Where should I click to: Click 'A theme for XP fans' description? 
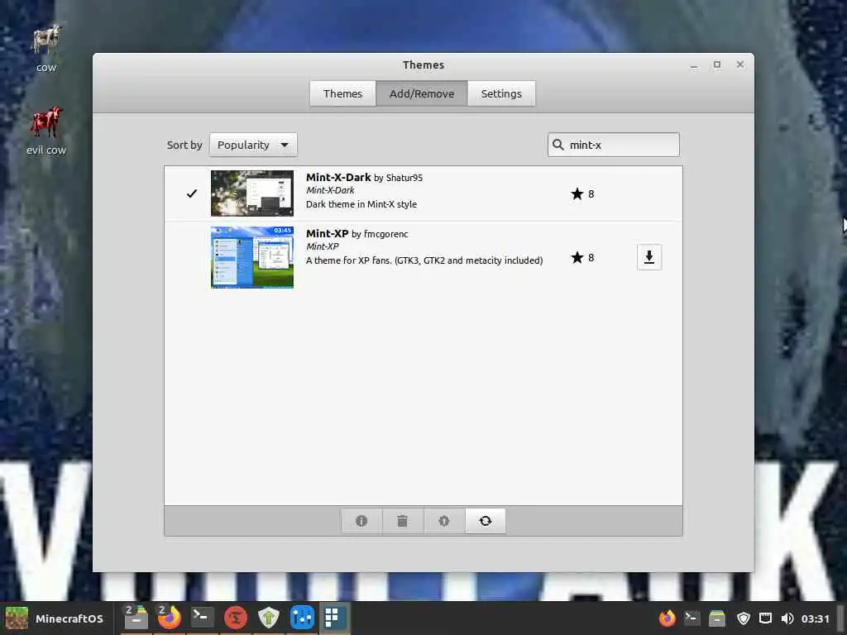[424, 260]
